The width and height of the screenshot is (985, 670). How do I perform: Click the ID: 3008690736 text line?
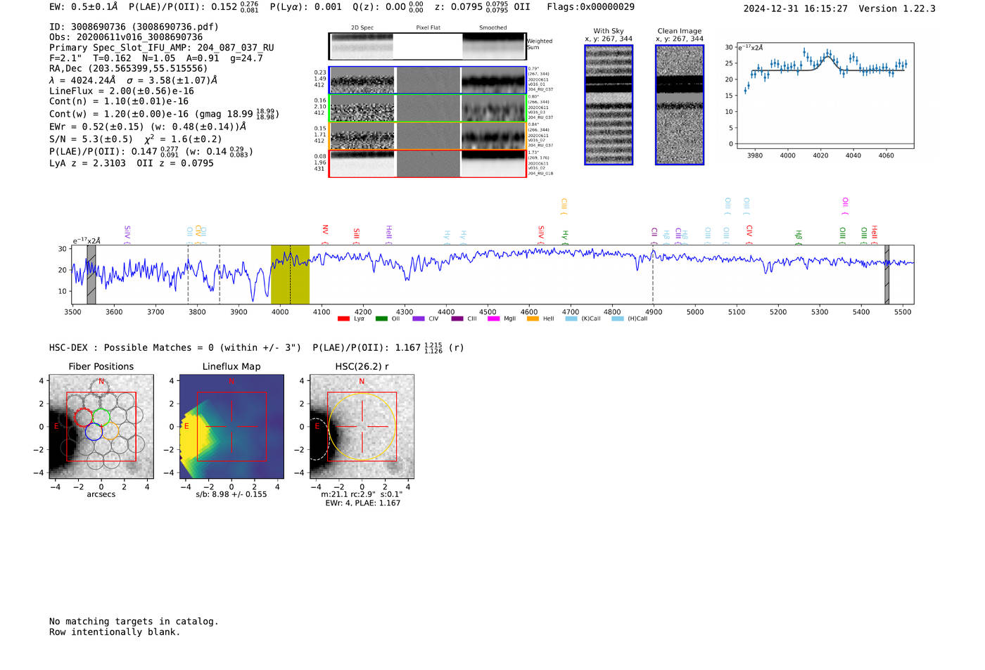[134, 27]
